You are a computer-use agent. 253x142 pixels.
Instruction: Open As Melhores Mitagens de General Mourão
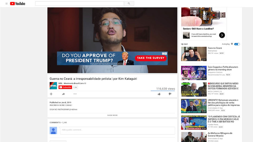[x=220, y=134]
